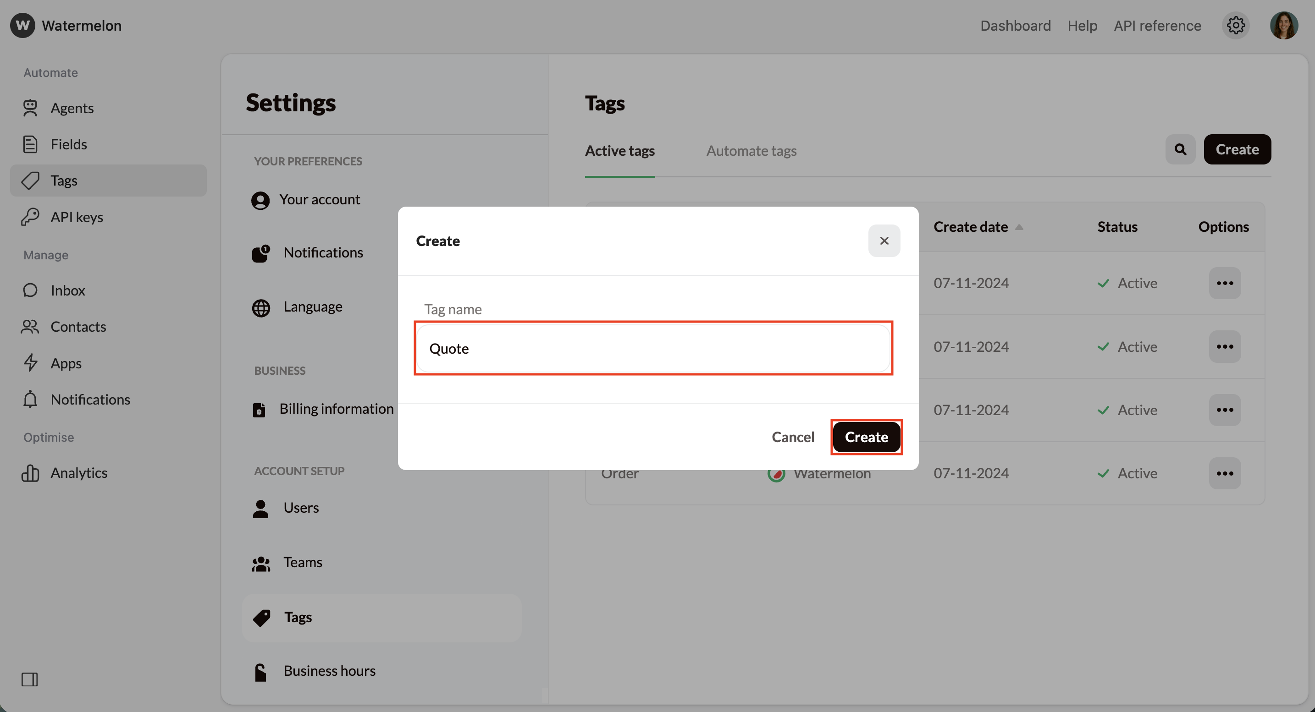Image resolution: width=1315 pixels, height=712 pixels.
Task: Close the Create tag dialog
Action: point(884,241)
